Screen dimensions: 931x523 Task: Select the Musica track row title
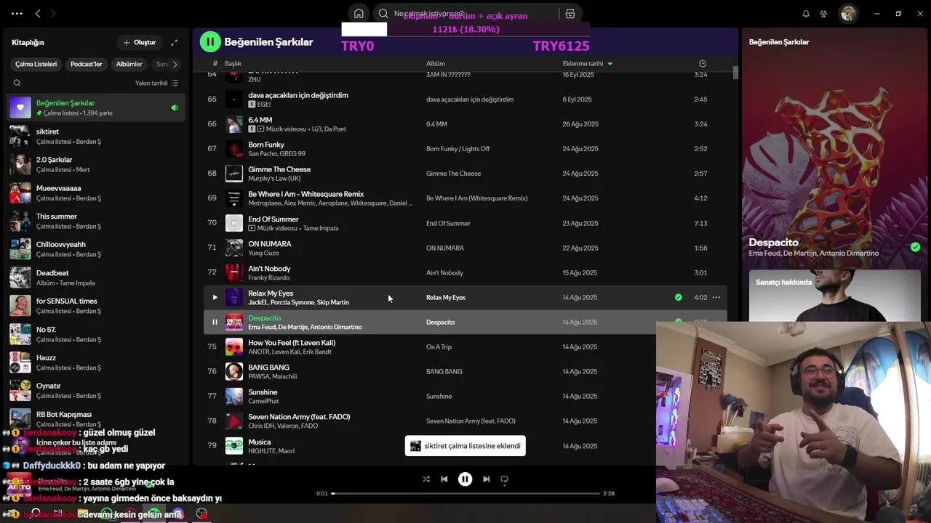259,442
